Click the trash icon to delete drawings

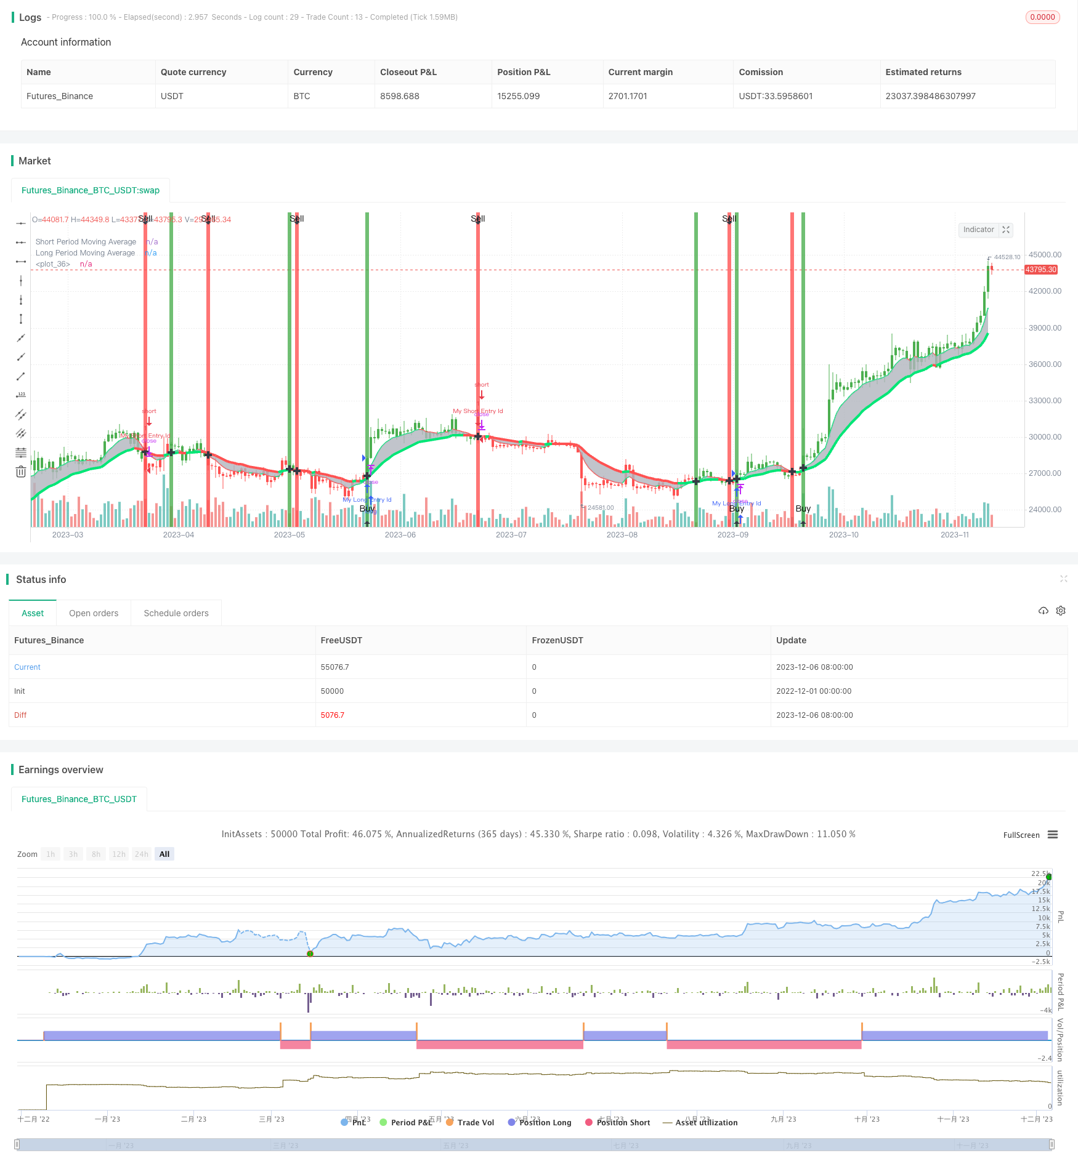(21, 472)
